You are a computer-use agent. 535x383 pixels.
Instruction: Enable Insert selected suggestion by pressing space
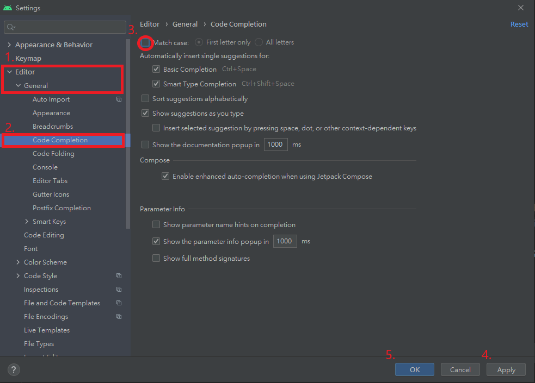pyautogui.click(x=156, y=128)
